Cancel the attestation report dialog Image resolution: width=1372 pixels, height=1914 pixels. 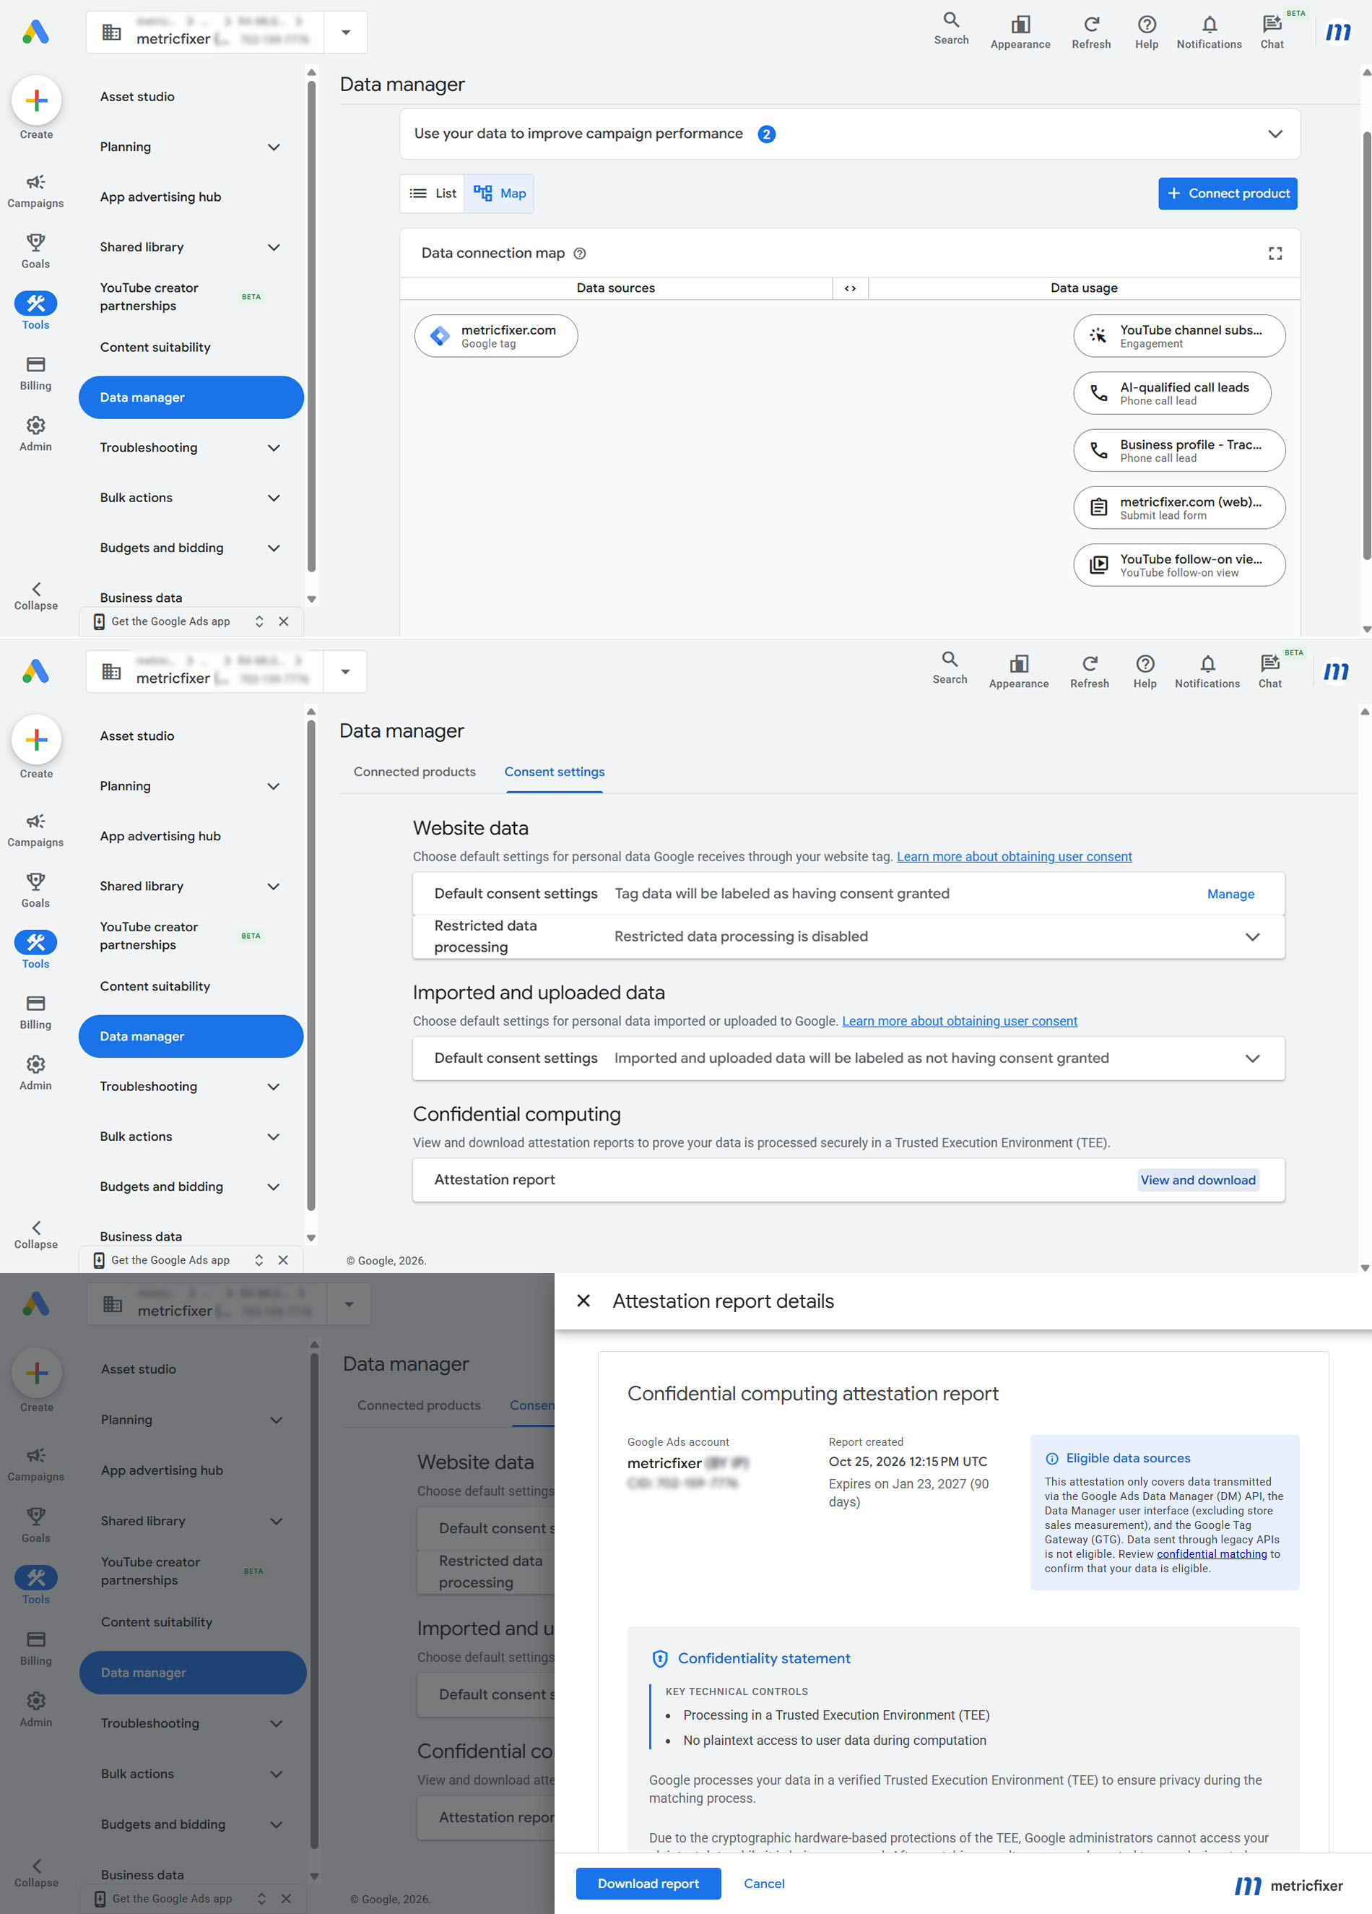[x=764, y=1883]
